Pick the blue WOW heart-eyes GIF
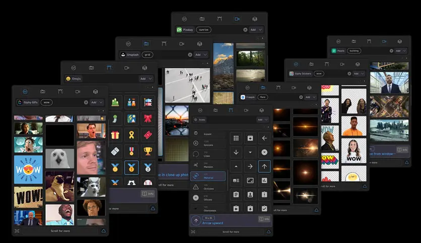The image size is (421, 243). pyautogui.click(x=28, y=170)
